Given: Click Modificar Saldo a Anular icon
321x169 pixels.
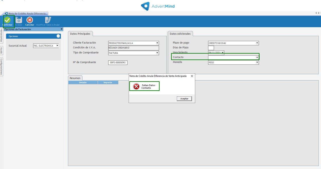Looking at the screenshot, I should (x=48, y=20).
